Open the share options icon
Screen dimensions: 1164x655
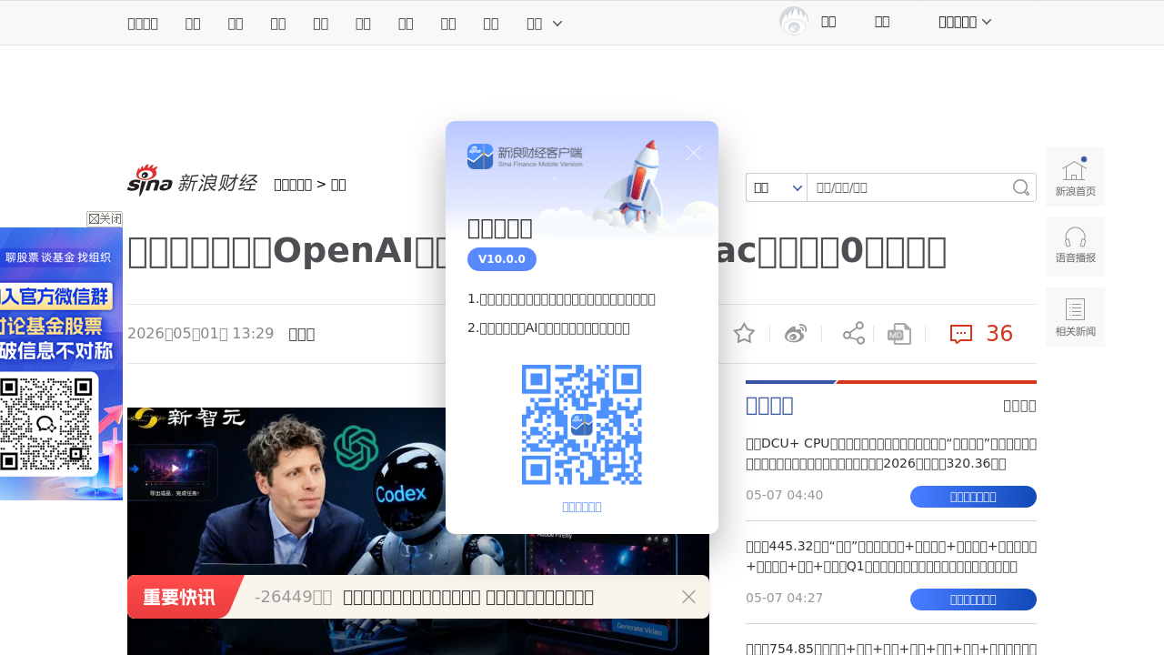pyautogui.click(x=854, y=334)
